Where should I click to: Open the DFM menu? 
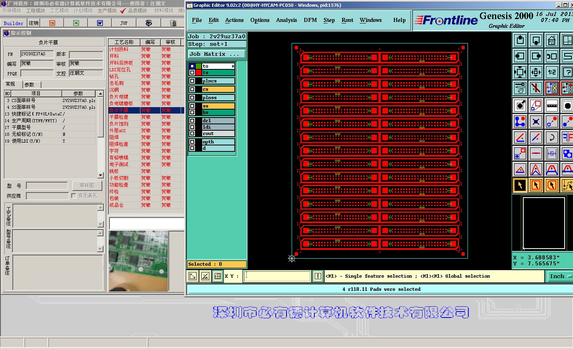tap(310, 20)
